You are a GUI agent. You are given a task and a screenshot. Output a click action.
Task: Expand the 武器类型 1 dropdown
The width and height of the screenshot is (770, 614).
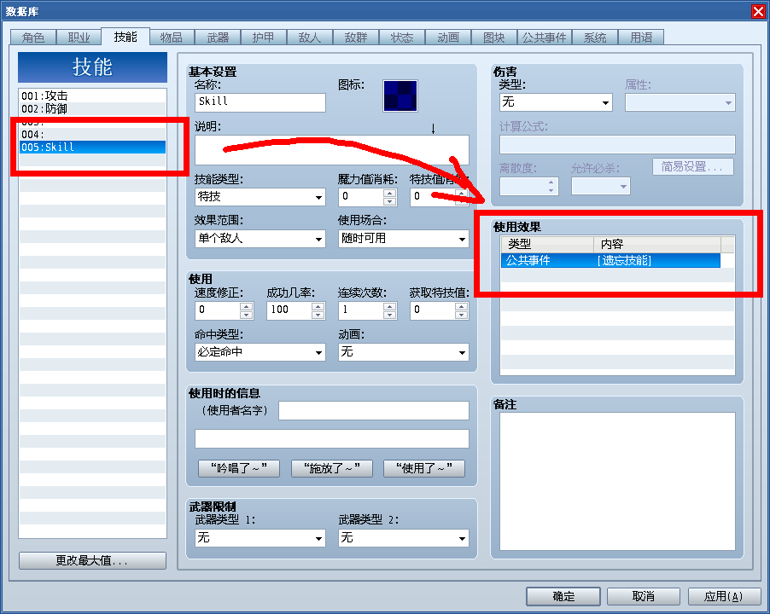pos(260,538)
